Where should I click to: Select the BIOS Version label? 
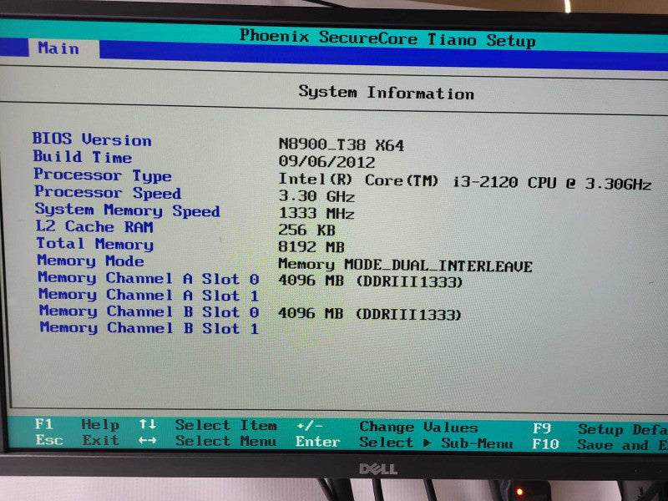click(92, 139)
